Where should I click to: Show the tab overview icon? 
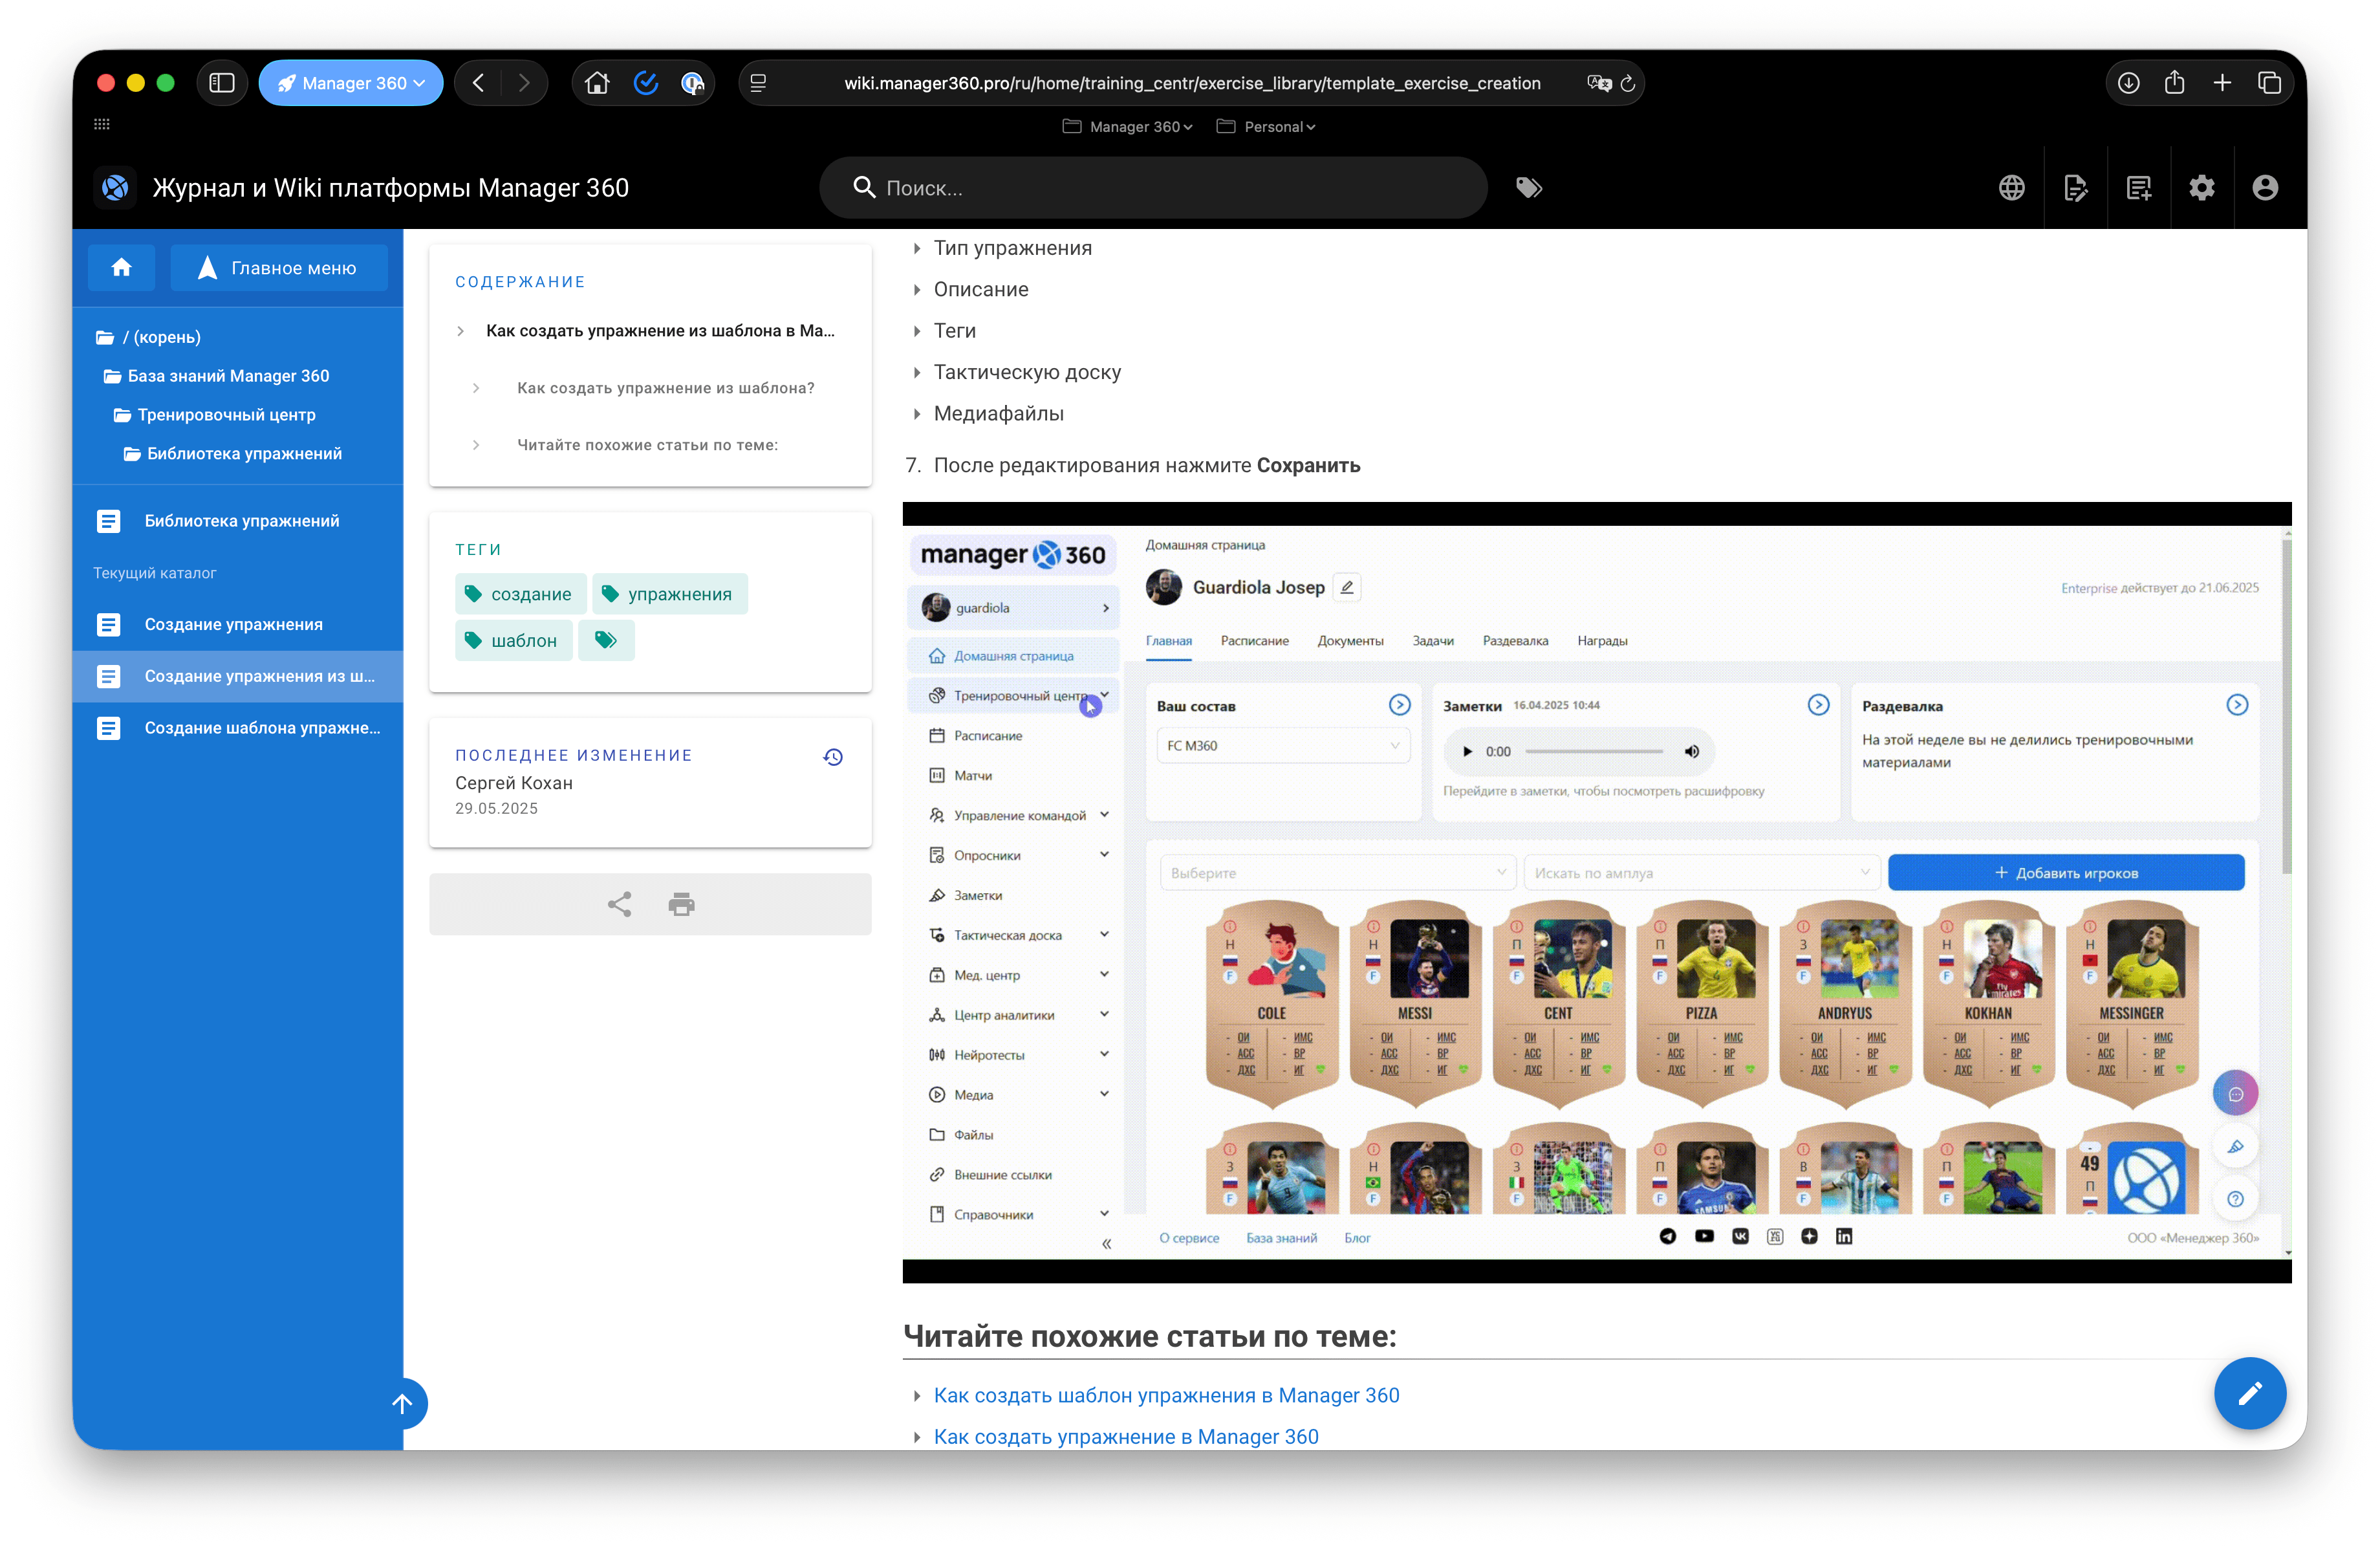click(x=2269, y=83)
